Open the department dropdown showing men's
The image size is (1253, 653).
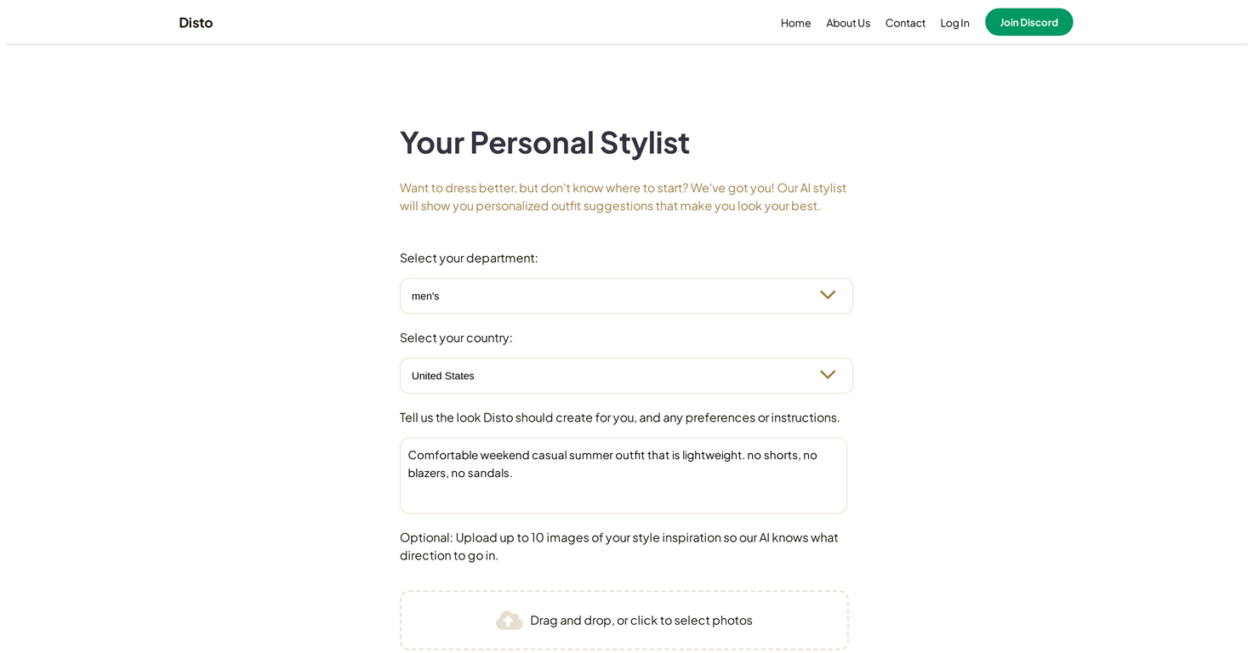pyautogui.click(x=612, y=296)
